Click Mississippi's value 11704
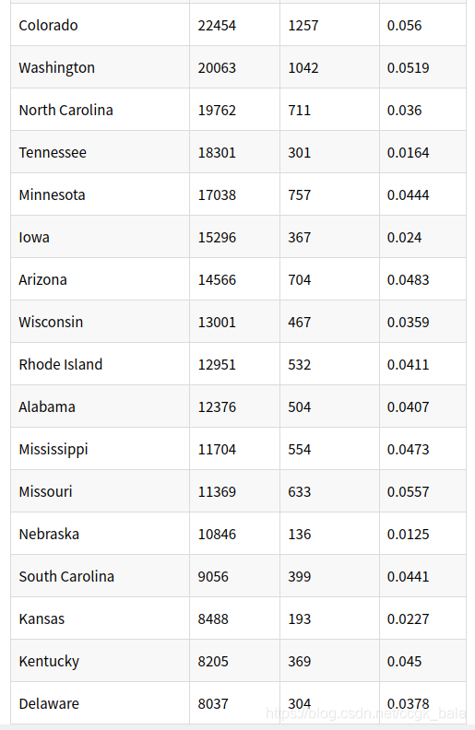Image resolution: width=475 pixels, height=730 pixels. click(x=217, y=449)
